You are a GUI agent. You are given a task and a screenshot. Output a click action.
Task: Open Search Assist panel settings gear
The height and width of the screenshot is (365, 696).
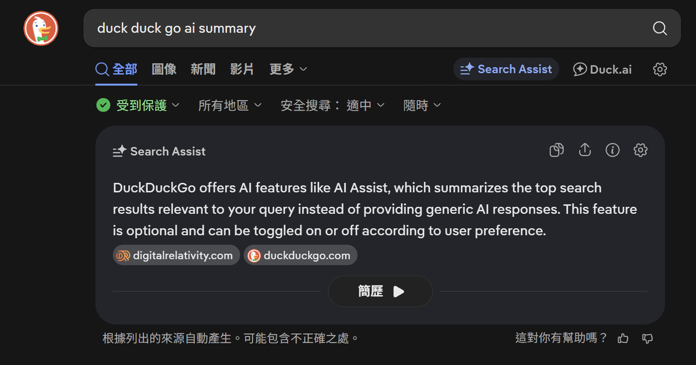coord(640,151)
